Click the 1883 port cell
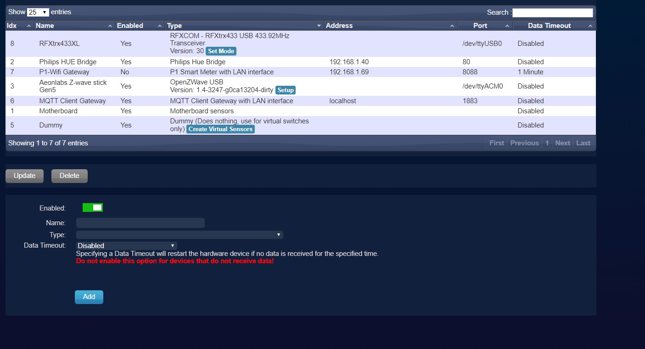645x349 pixels. tap(470, 101)
